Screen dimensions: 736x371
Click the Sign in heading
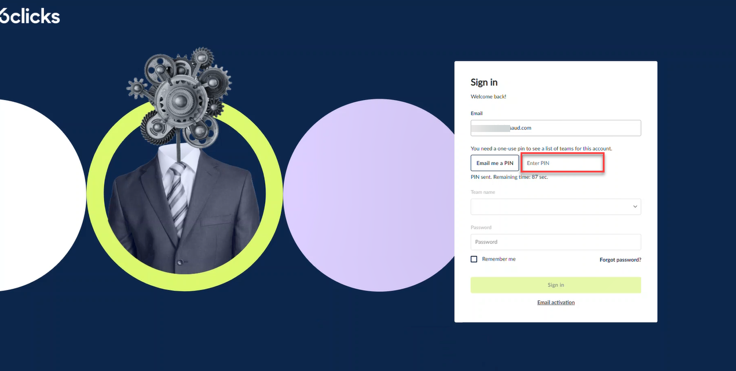click(484, 82)
